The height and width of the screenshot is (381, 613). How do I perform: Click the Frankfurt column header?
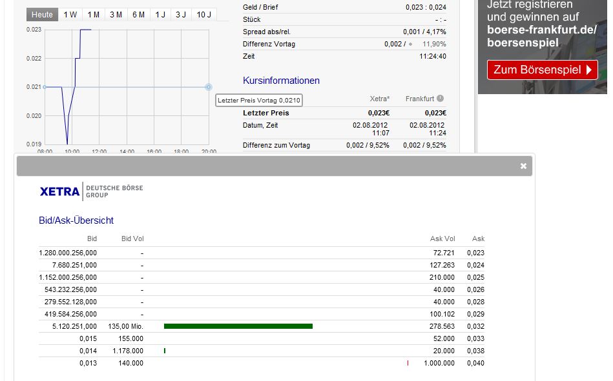click(420, 99)
